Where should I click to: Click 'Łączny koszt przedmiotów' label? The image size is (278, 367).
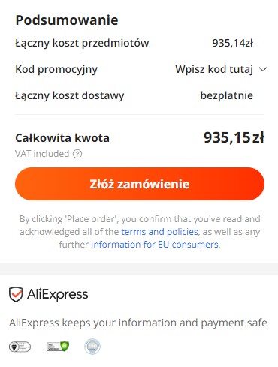click(82, 44)
